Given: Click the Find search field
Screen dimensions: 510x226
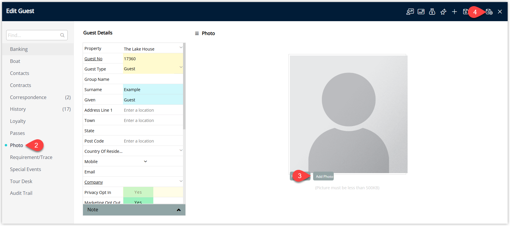Looking at the screenshot, I should [x=37, y=35].
